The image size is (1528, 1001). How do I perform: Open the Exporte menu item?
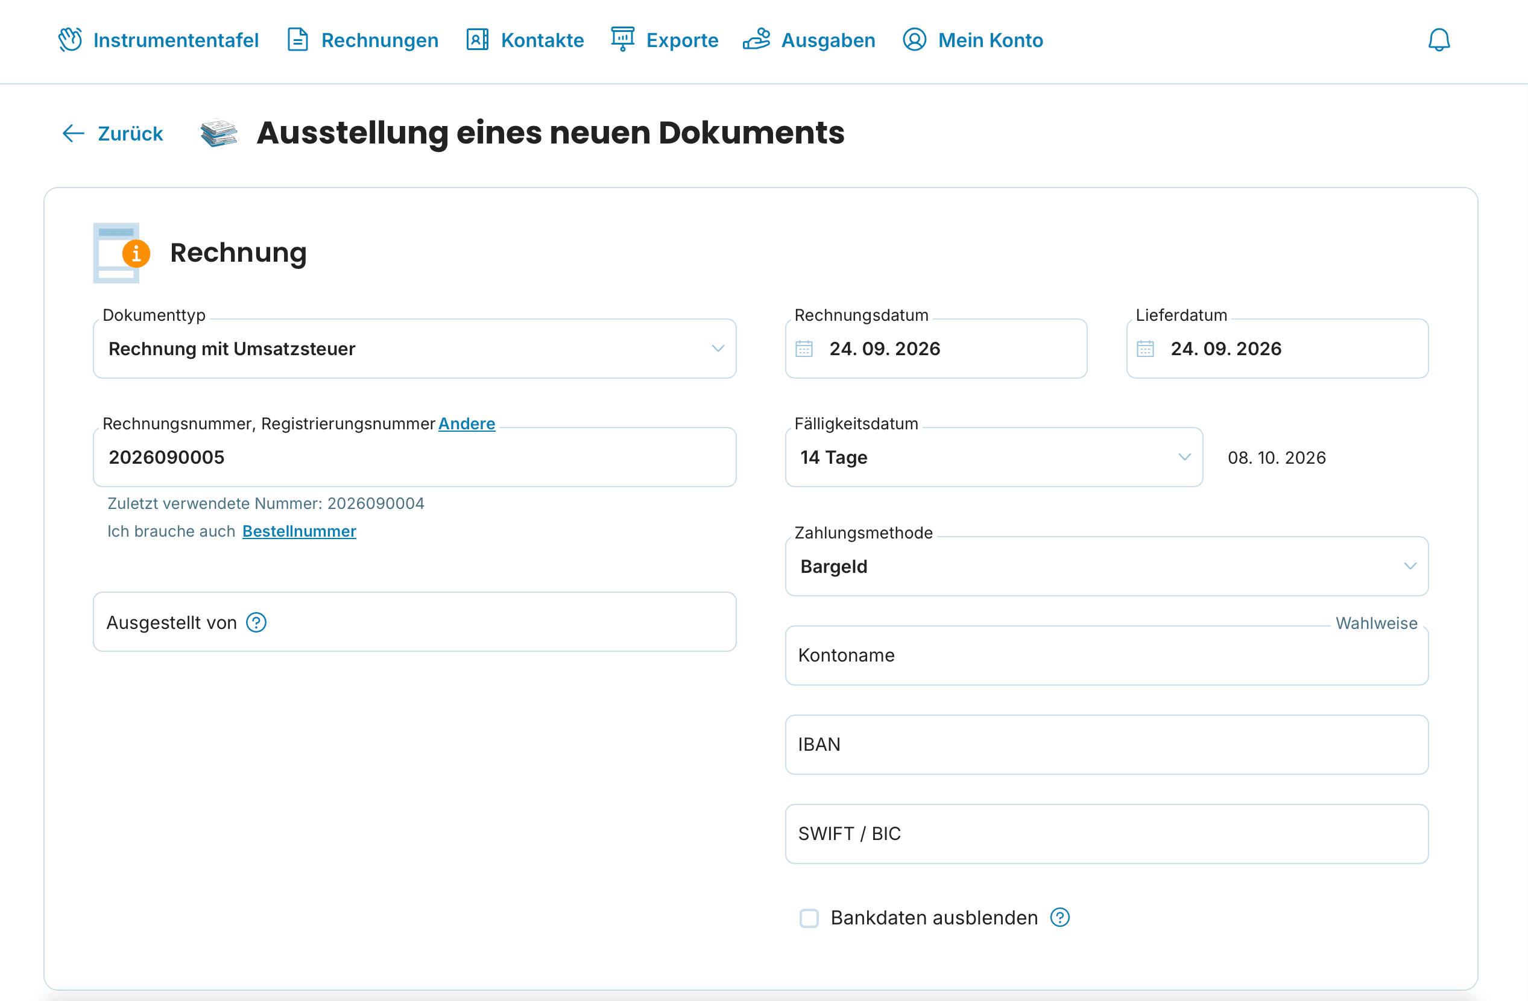[665, 40]
